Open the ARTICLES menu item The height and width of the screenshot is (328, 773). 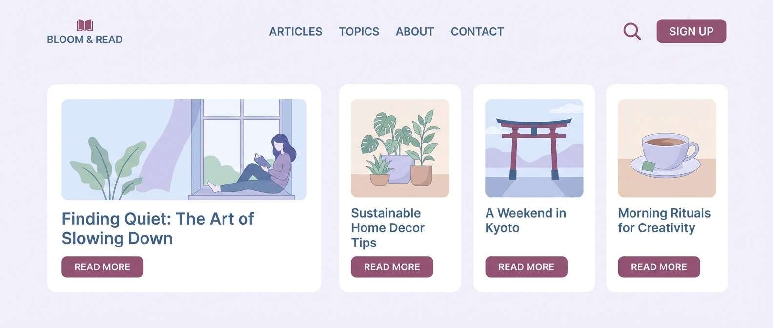(295, 31)
